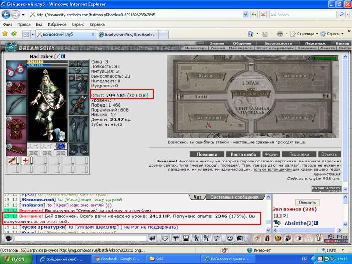The height and width of the screenshot is (264, 352).
Task: Expand the address bar dropdown arrow
Action: [246, 15]
